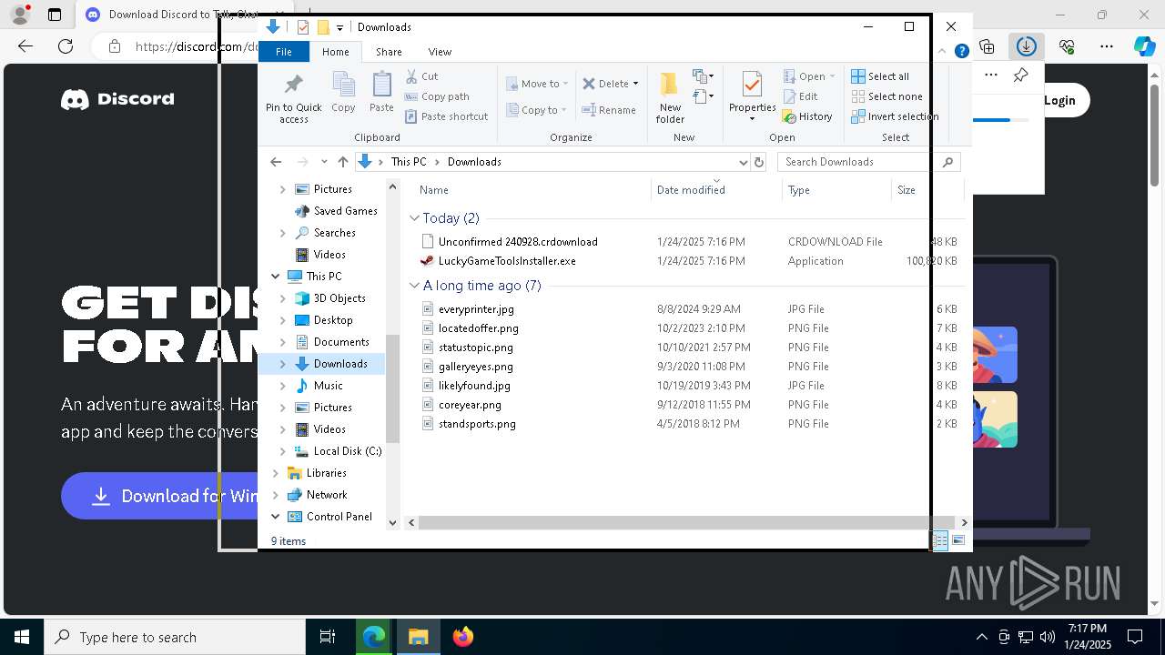
Task: Click Edge Downloads toolbar icon
Action: pos(1027,46)
